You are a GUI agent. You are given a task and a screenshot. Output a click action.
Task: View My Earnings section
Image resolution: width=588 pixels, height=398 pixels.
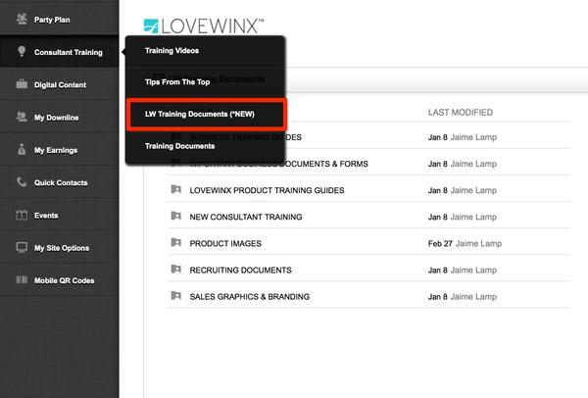(x=59, y=150)
